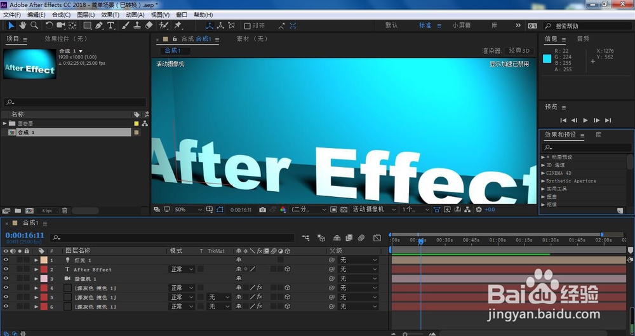The height and width of the screenshot is (336, 635).
Task: Click the new composition icon in project panel
Action: tap(30, 211)
